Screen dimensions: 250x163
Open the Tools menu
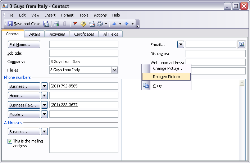point(84,15)
